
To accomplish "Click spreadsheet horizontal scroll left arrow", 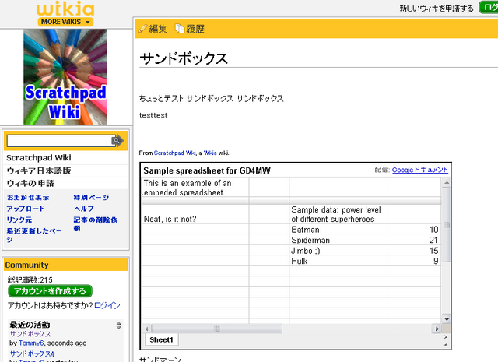I will [146, 329].
